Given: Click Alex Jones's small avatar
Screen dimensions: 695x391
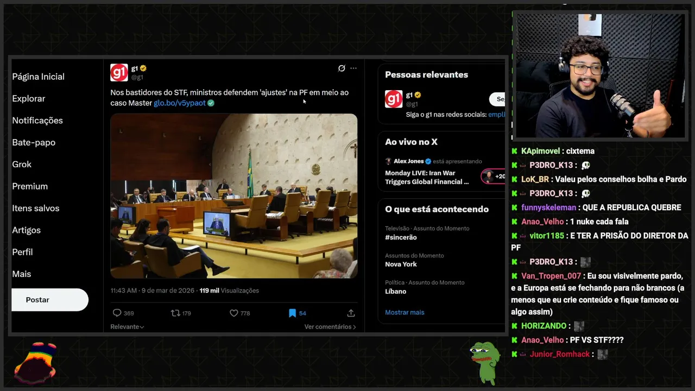Looking at the screenshot, I should coord(388,161).
